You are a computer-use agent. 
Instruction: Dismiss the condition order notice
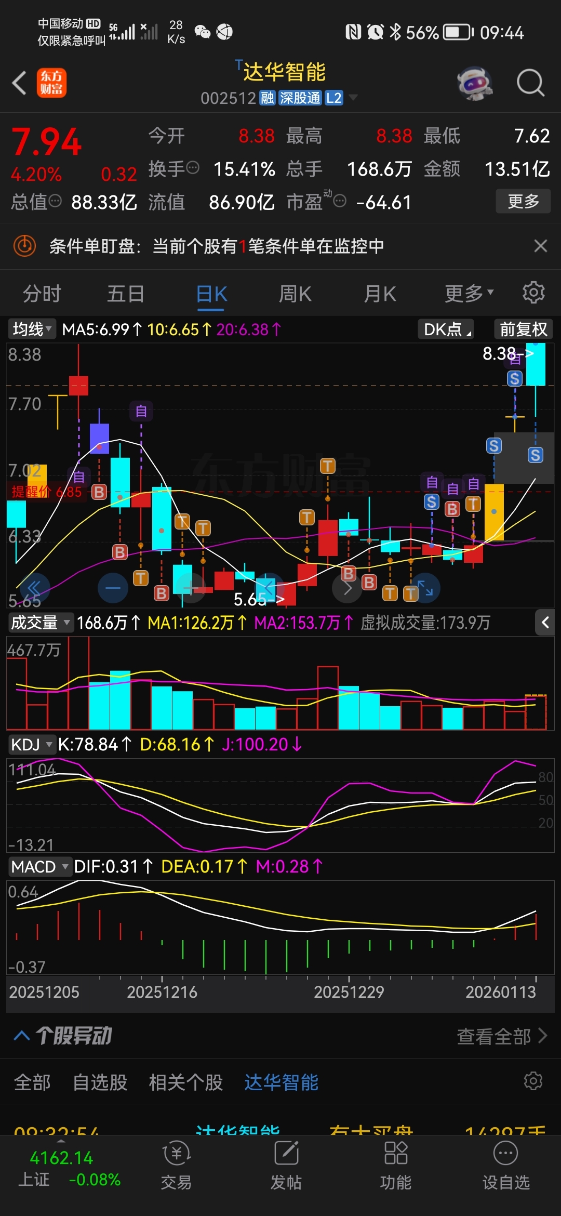pos(541,246)
